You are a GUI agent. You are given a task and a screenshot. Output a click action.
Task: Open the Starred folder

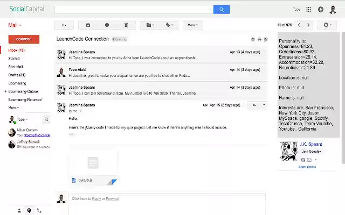(14, 59)
